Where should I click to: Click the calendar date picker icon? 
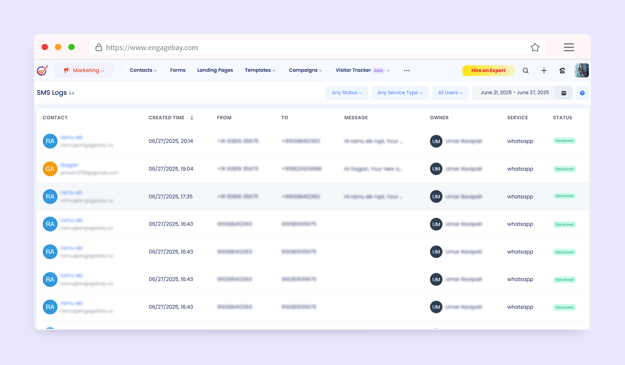click(x=564, y=93)
